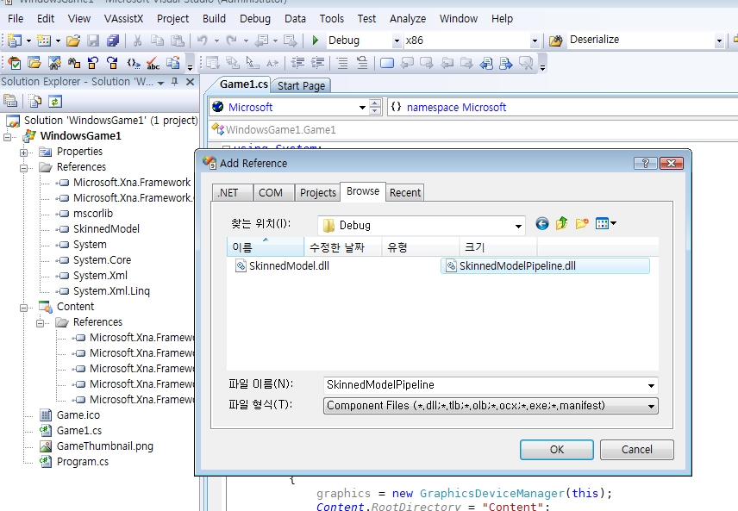This screenshot has width=738, height=511.
Task: Click the Open File folder icon
Action: (x=73, y=41)
